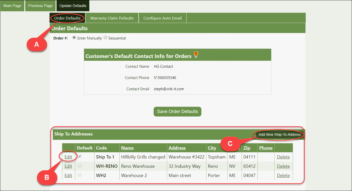The height and width of the screenshot is (191, 352).
Task: Open the Order Defaults tab
Action: (67, 18)
